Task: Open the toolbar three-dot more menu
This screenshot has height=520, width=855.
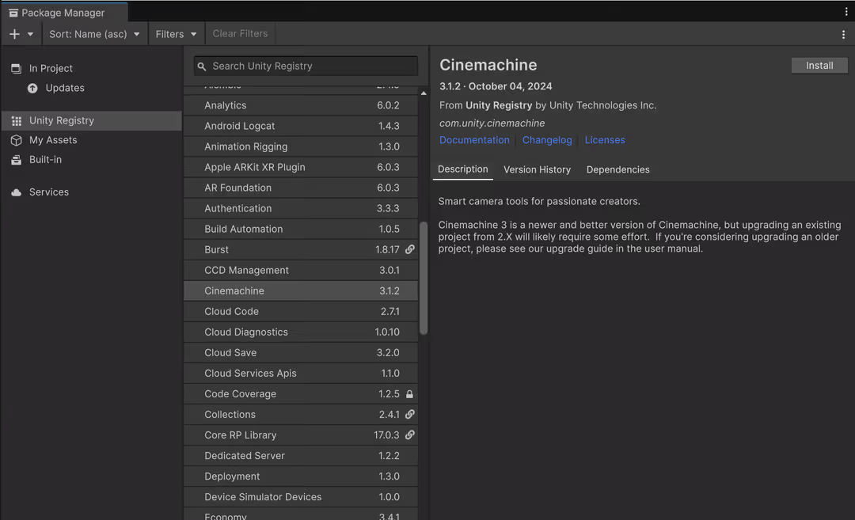Action: pos(844,34)
